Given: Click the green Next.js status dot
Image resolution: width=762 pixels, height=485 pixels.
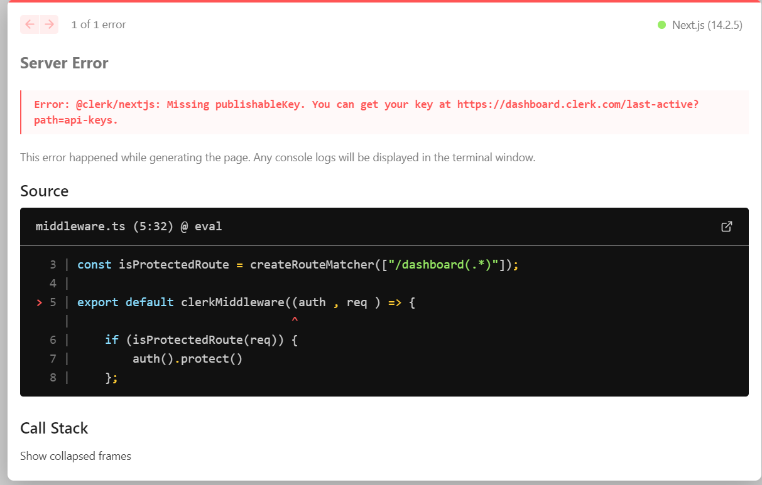Looking at the screenshot, I should [661, 25].
